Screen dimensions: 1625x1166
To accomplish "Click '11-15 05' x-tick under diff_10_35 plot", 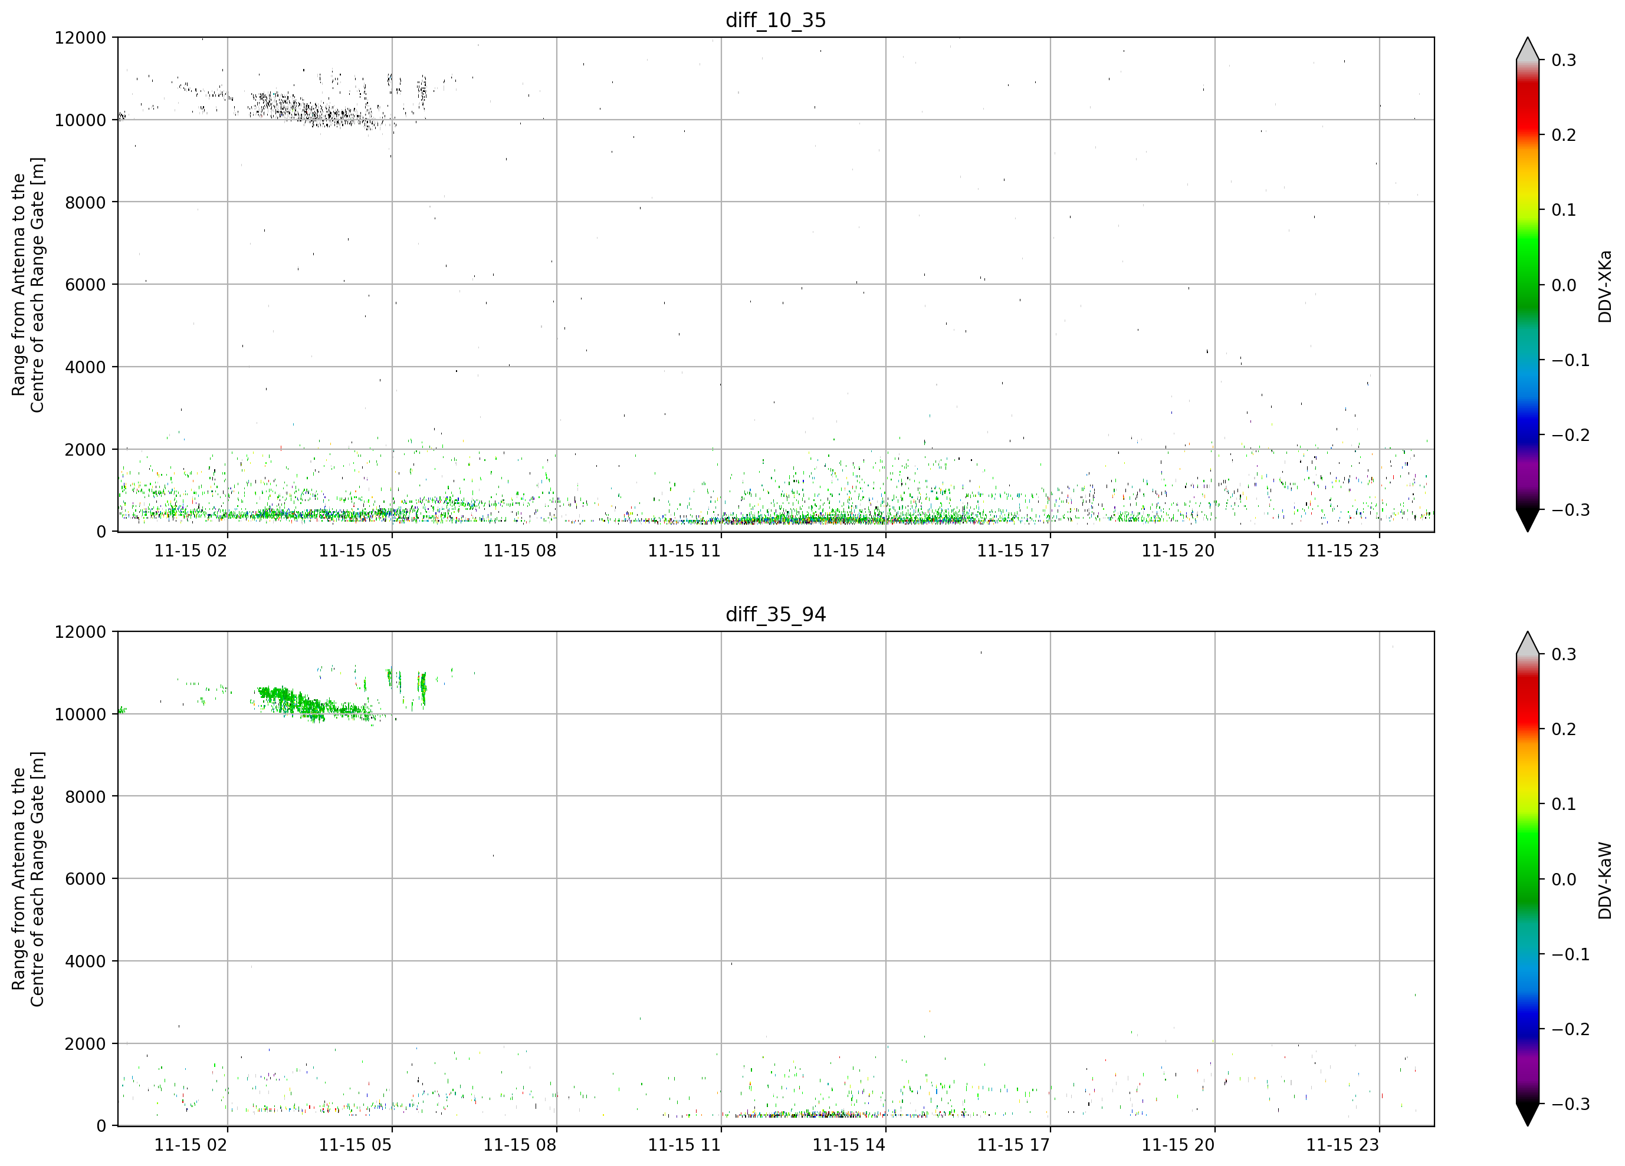I will coord(356,551).
